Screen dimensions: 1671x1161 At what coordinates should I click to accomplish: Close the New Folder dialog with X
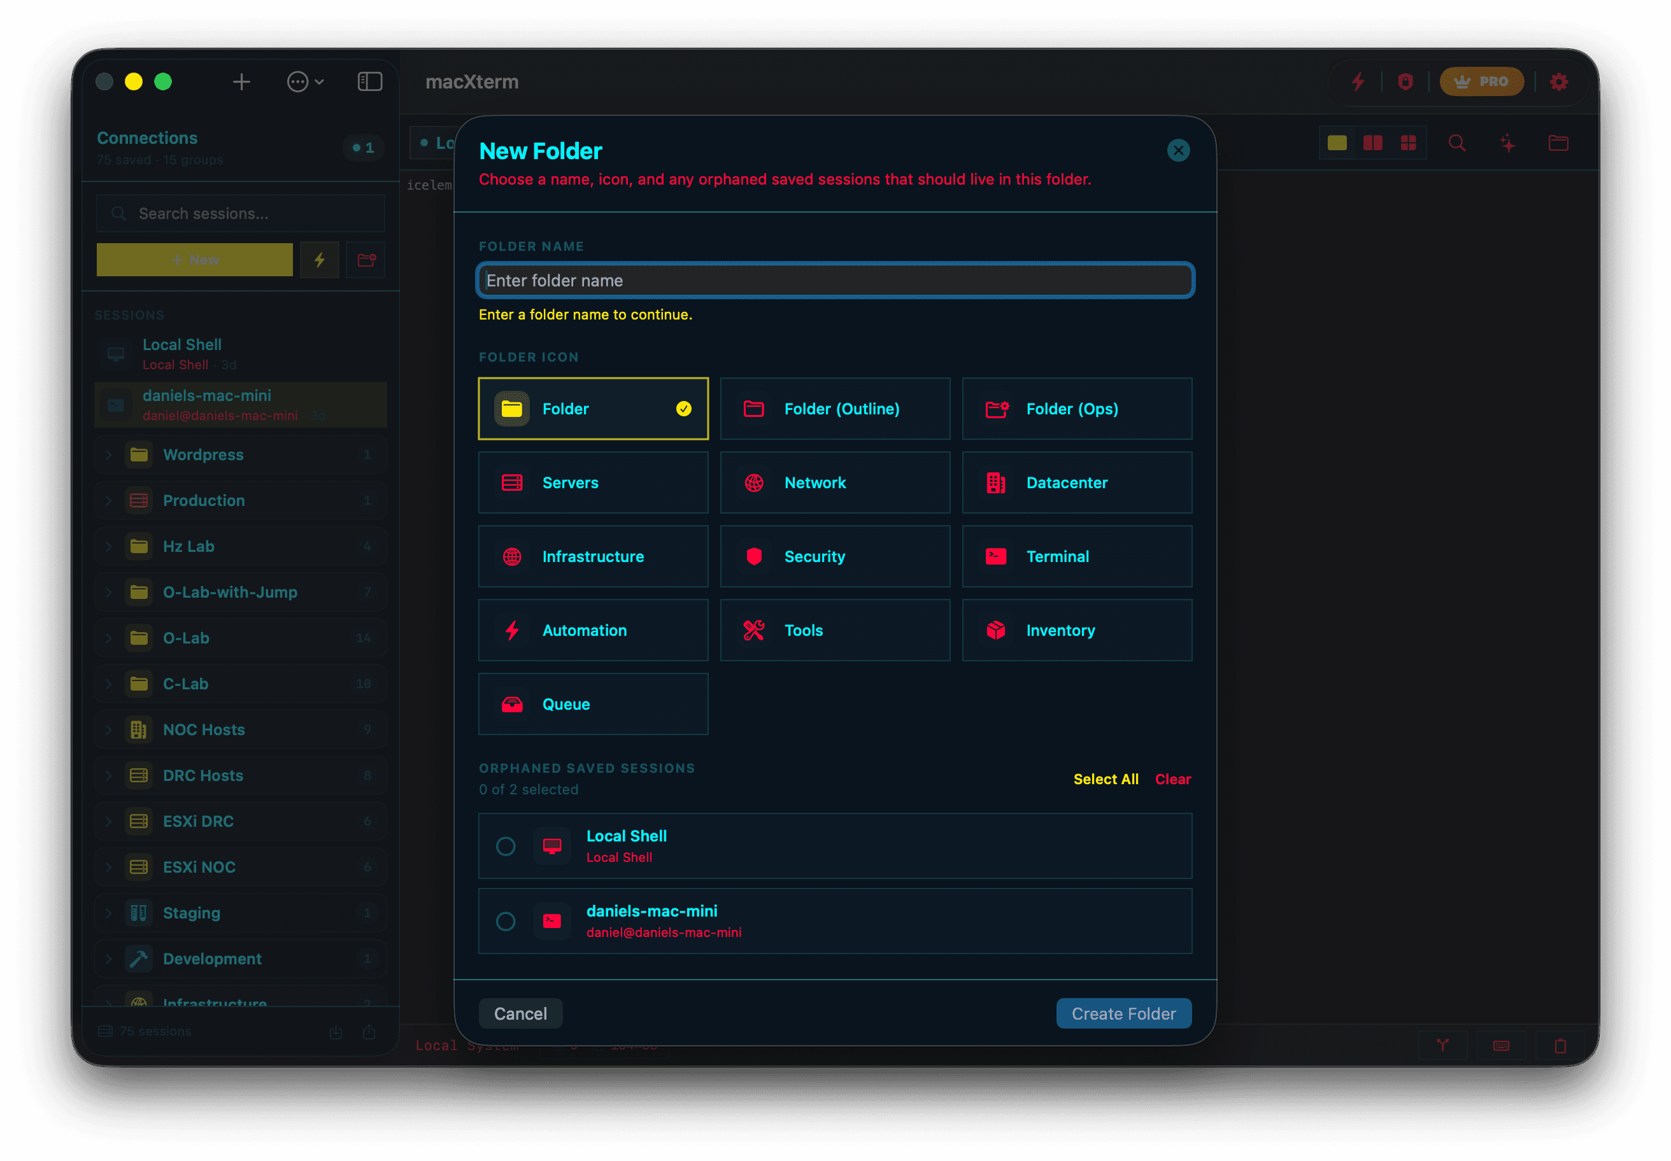(1178, 151)
